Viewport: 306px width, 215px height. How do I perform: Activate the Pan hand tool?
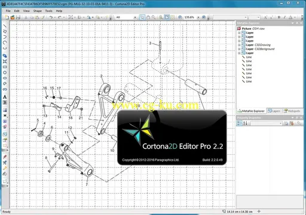point(148,17)
